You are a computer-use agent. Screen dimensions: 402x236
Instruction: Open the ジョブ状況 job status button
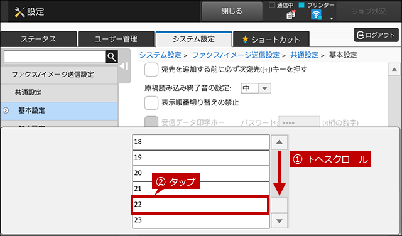coord(369,11)
